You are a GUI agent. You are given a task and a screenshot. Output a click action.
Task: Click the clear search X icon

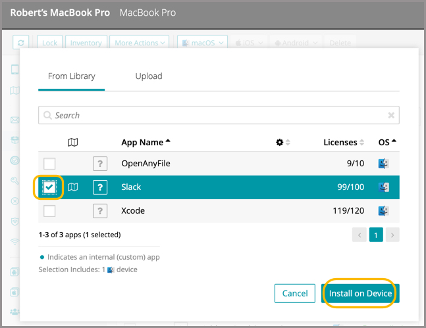click(x=391, y=115)
